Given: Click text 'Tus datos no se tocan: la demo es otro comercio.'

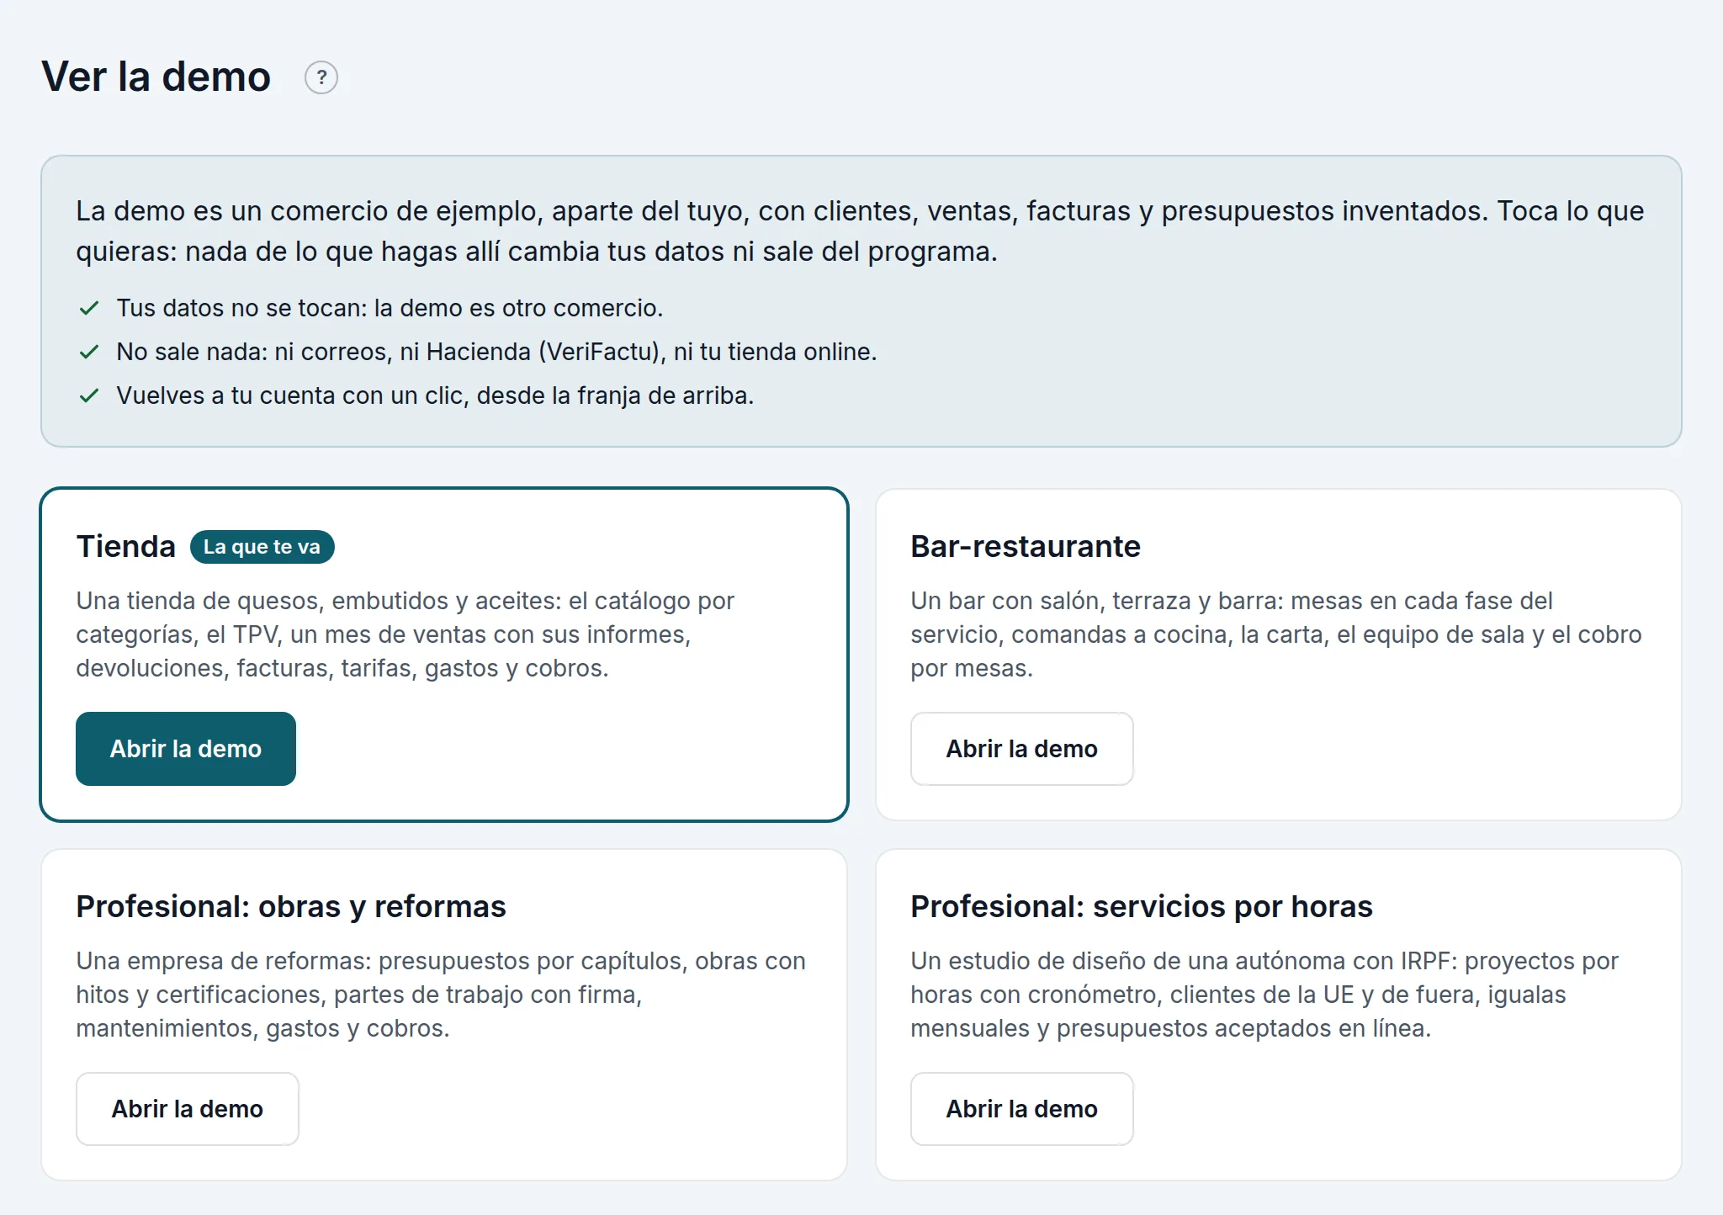Looking at the screenshot, I should 390,308.
